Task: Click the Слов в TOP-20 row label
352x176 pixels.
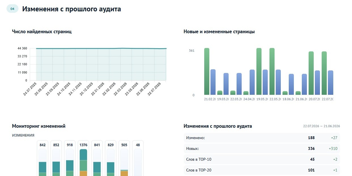Action: (199, 170)
